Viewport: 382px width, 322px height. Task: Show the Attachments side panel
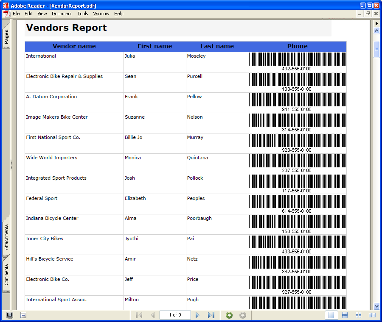6,237
